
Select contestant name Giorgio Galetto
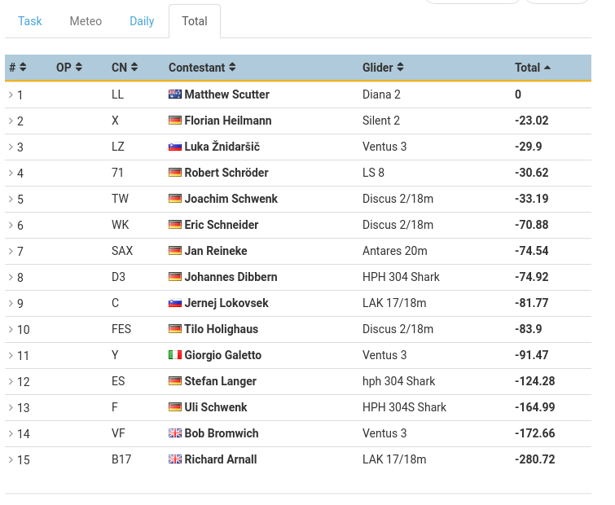[222, 355]
